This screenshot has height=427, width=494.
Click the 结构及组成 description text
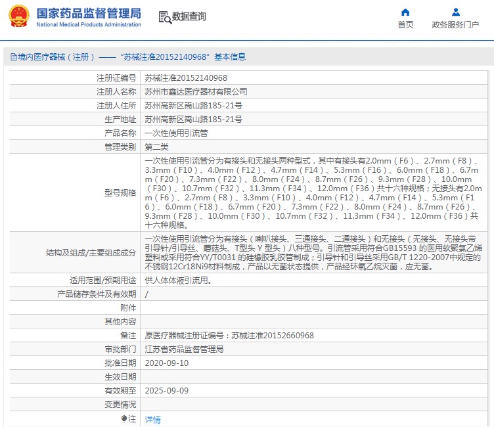click(313, 253)
